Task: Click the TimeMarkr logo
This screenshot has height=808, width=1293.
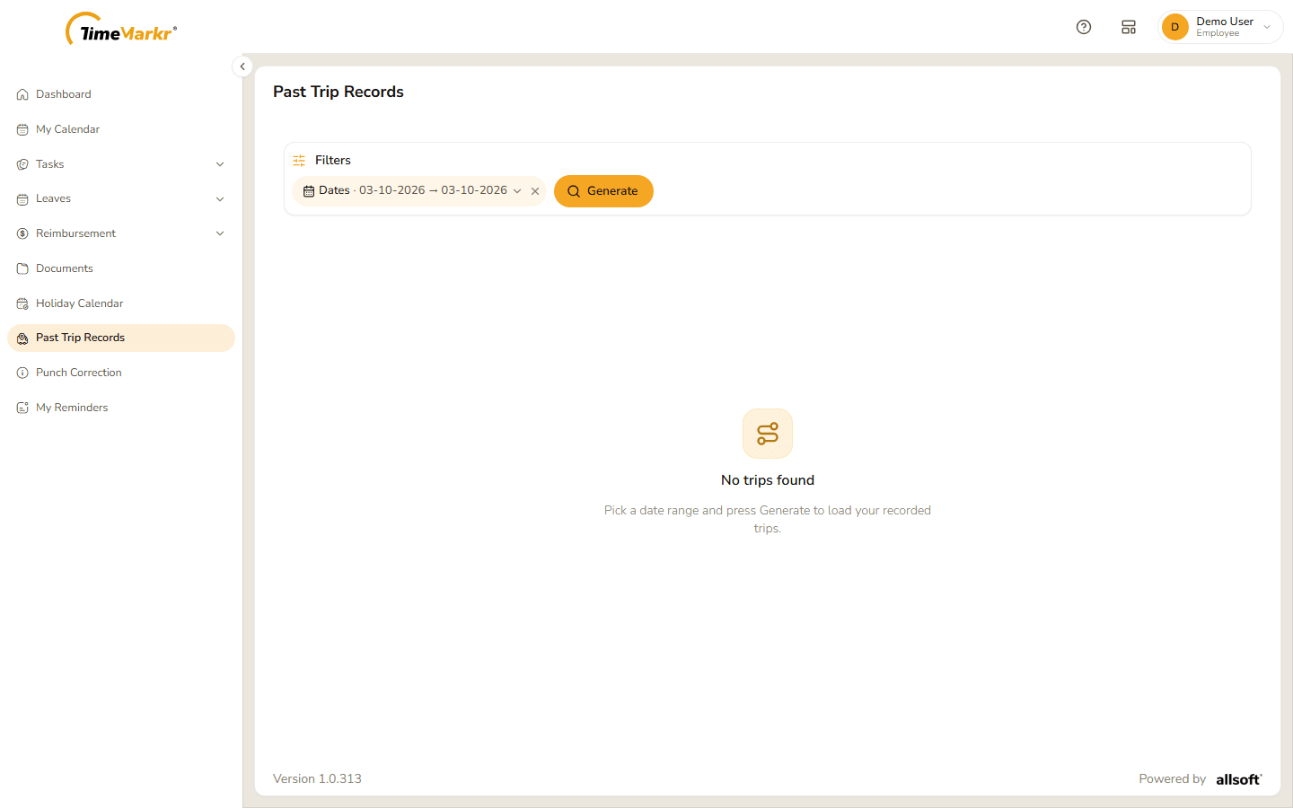Action: [x=121, y=30]
